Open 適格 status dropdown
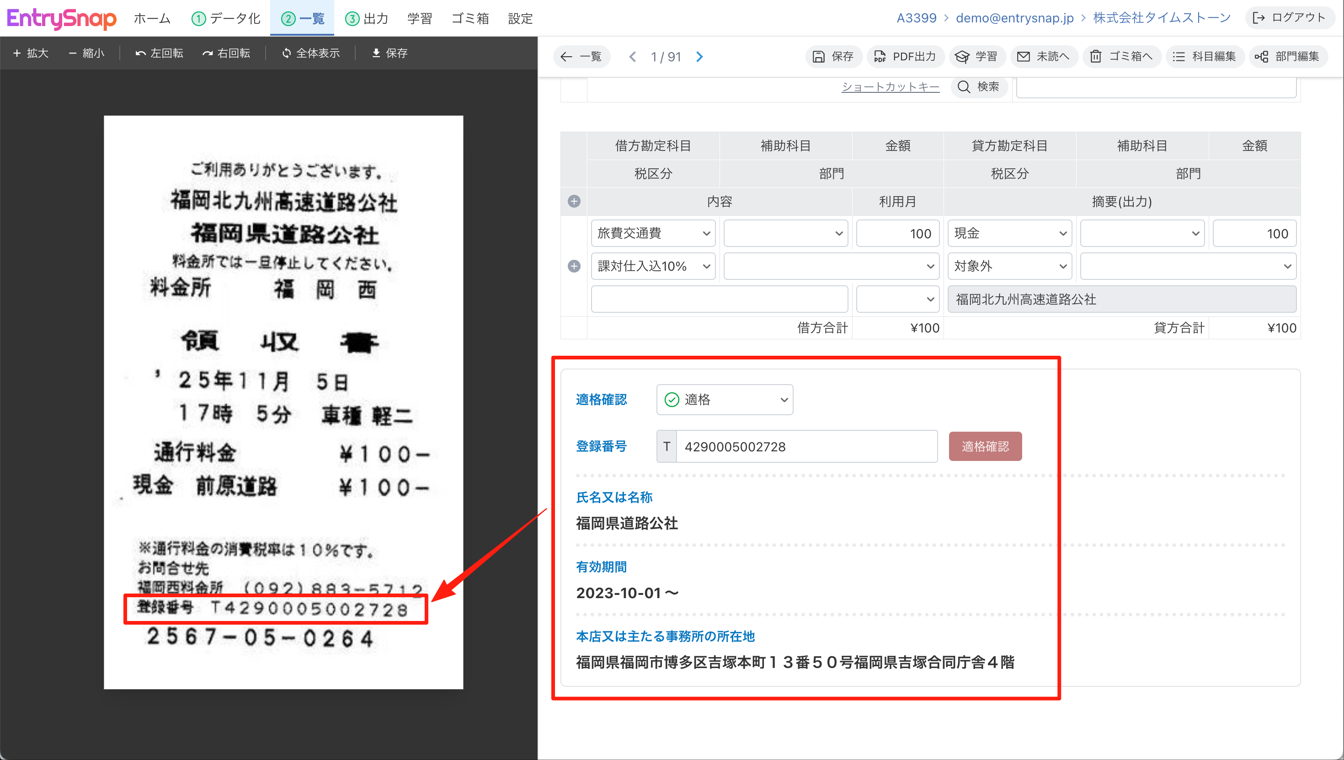Image resolution: width=1344 pixels, height=760 pixels. 724,400
